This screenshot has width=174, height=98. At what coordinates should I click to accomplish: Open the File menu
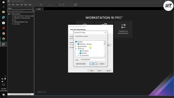(9, 5)
